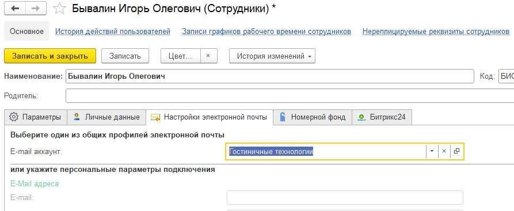Screen dimensions: 514x211
Task: Click the E-mail аккаунт field text
Action: click(x=271, y=151)
